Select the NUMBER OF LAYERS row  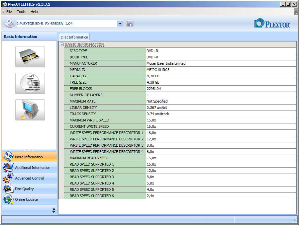(180, 95)
